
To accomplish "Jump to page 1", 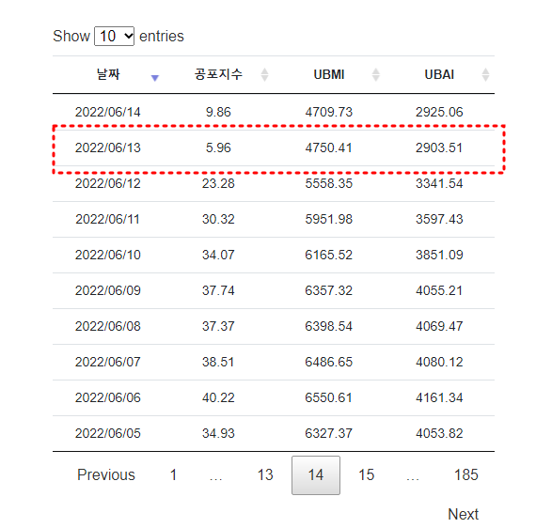I will click(x=173, y=474).
